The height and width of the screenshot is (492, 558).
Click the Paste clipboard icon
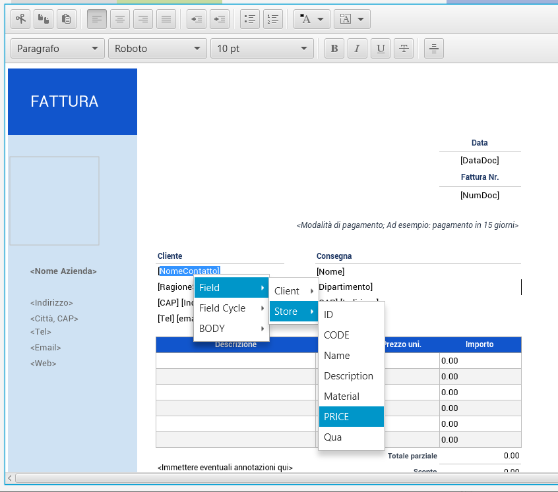(66, 19)
